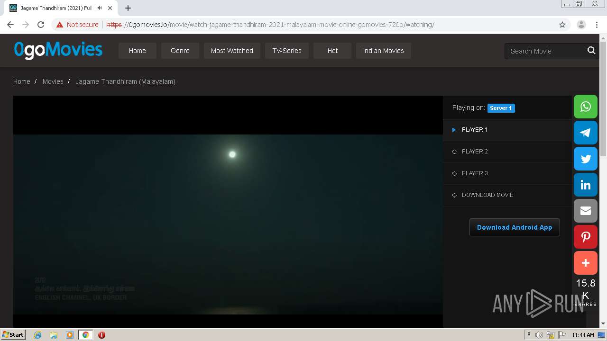Open more sharing options plus icon
The height and width of the screenshot is (341, 607).
[x=586, y=263]
